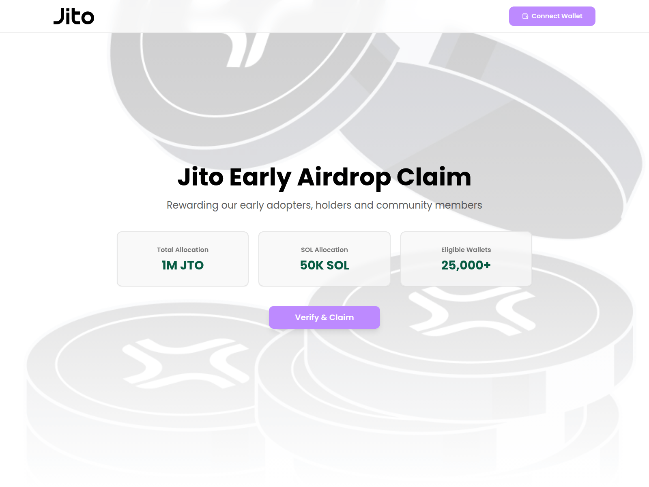Viewport: 649px width, 487px height.
Task: Click the Connect Wallet button
Action: [x=552, y=16]
